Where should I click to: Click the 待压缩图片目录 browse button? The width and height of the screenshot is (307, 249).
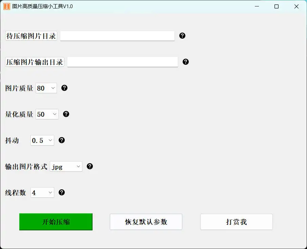(x=31, y=36)
